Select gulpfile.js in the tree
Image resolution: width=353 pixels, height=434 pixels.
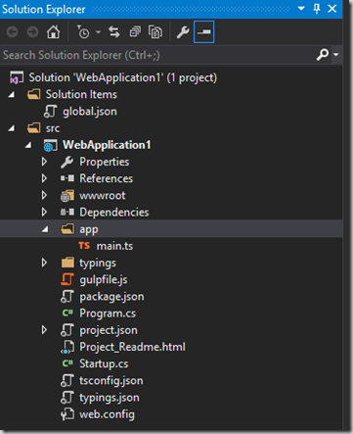click(x=103, y=279)
